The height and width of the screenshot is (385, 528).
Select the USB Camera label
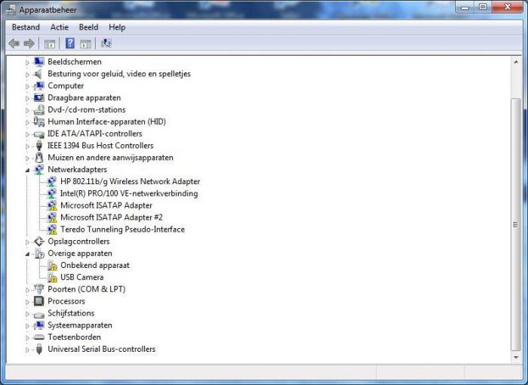coord(81,277)
